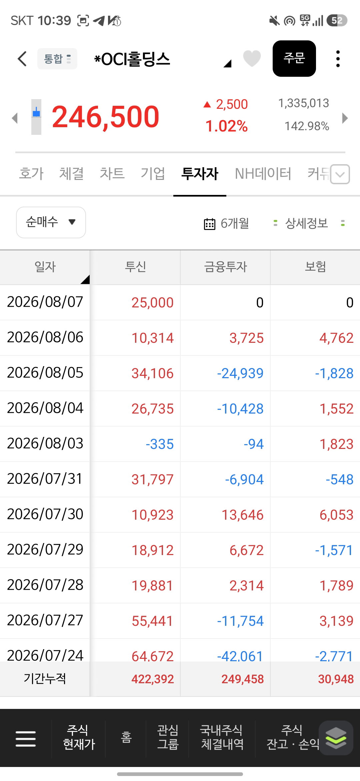Screen dimensions: 360x781
Task: Tap the -24,939 금융투자 value
Action: (240, 373)
